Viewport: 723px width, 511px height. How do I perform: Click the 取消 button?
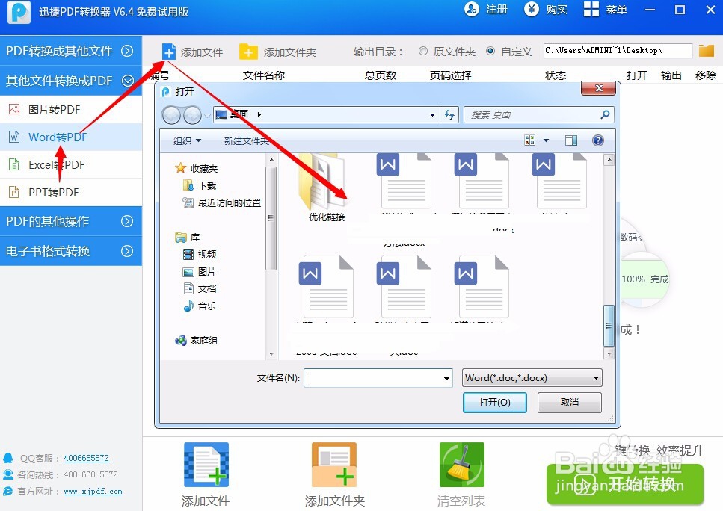(x=570, y=402)
